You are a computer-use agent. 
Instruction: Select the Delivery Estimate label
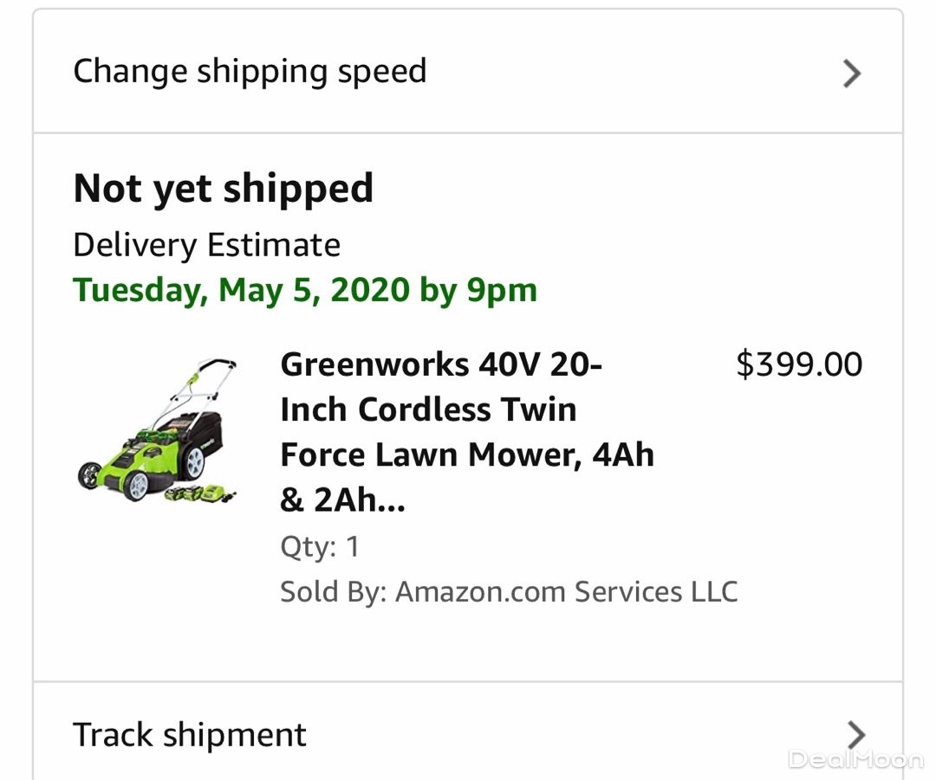click(206, 245)
